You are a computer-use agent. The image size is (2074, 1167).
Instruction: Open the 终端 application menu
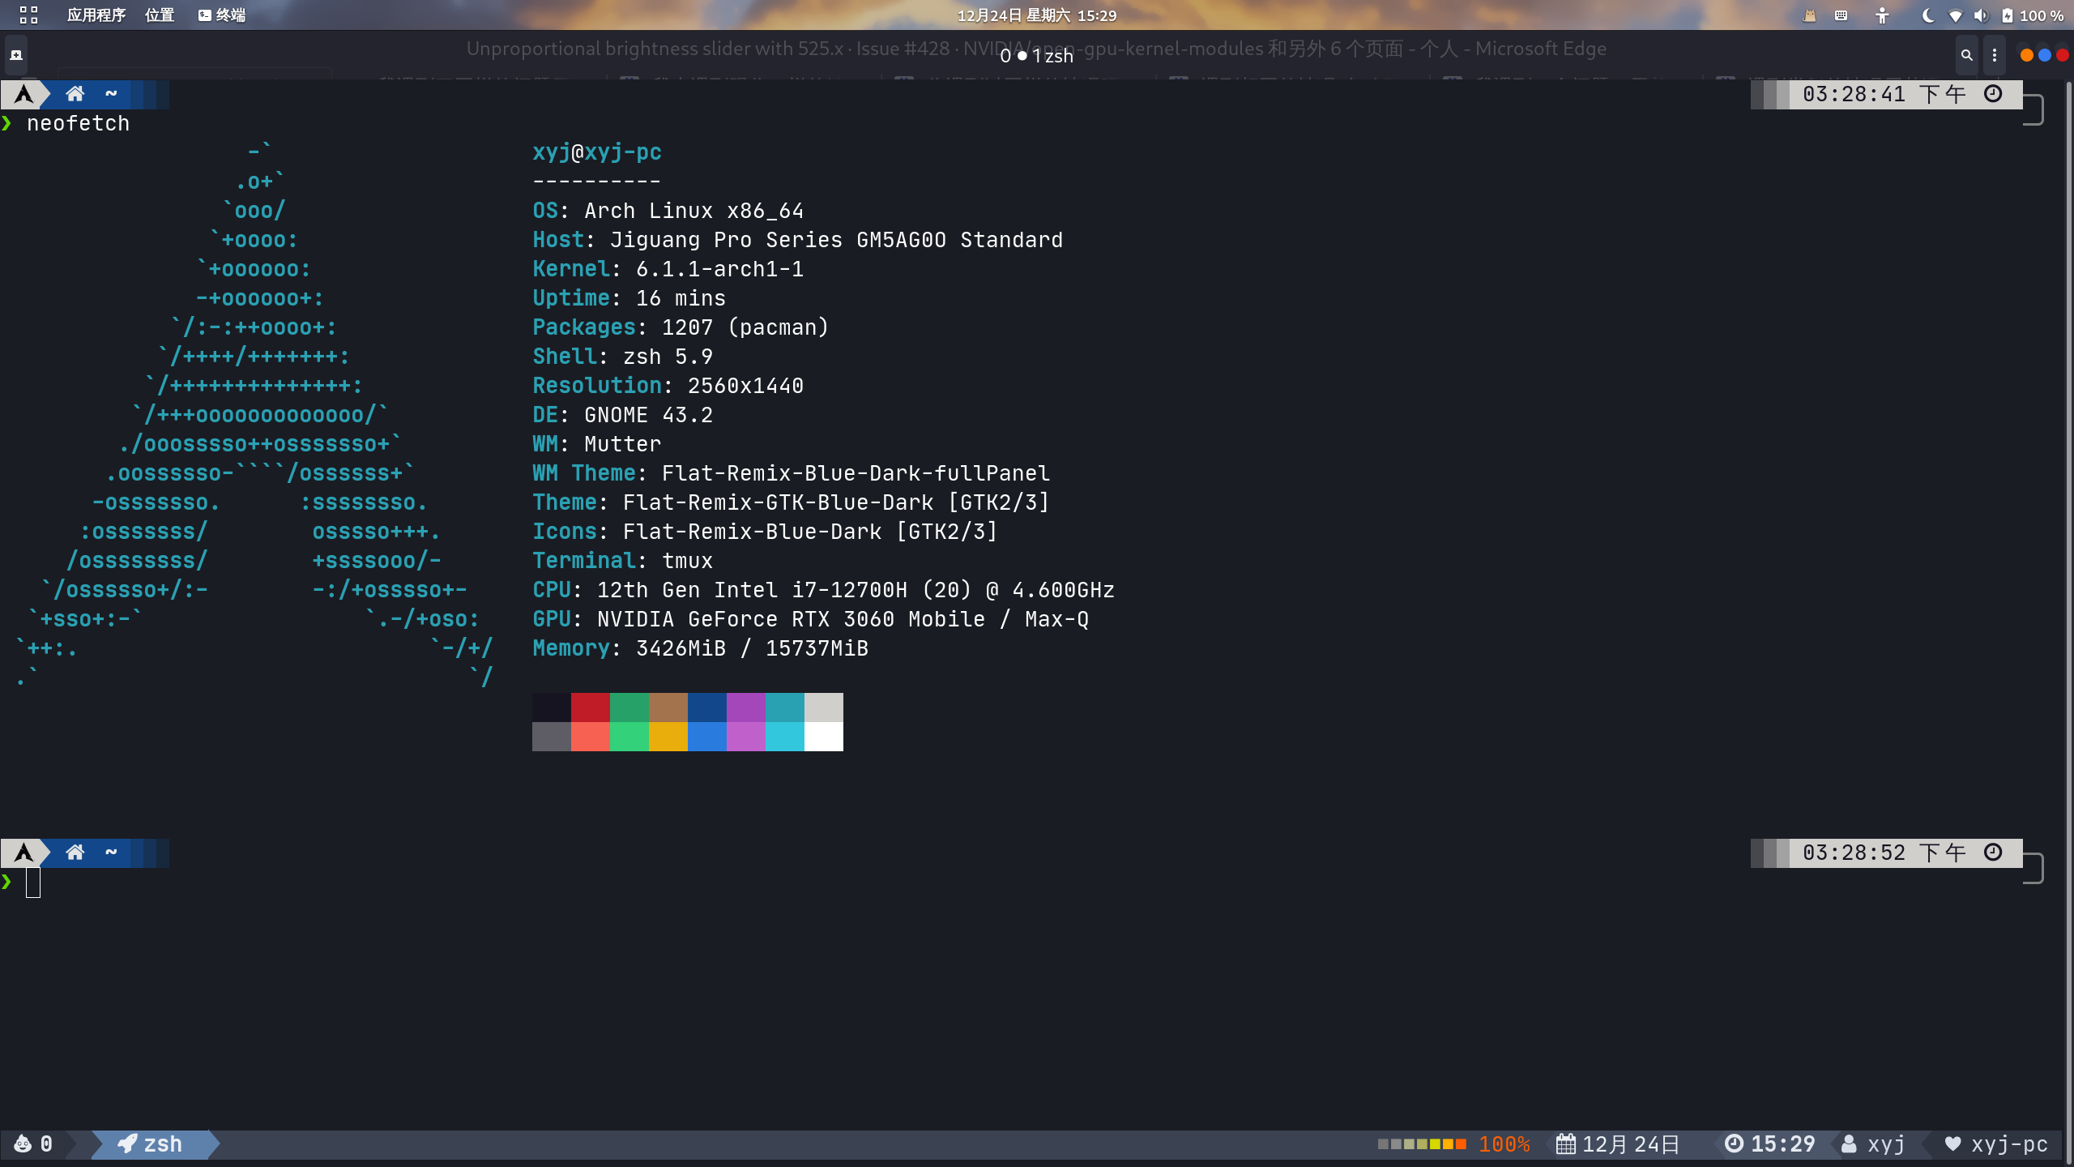[222, 15]
